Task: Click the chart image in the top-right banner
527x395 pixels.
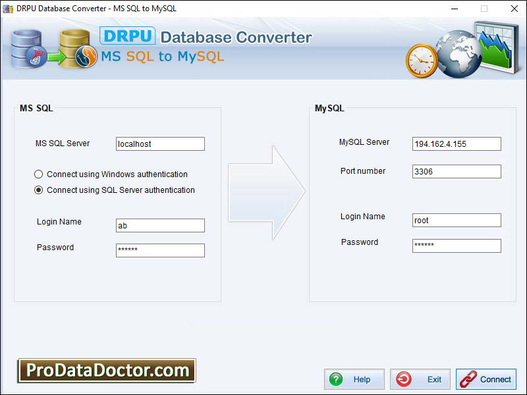Action: 496,45
